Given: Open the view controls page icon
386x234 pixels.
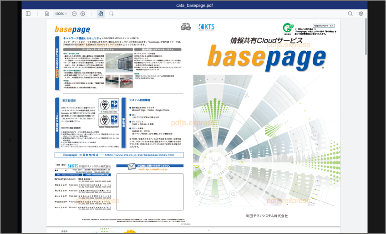Looking at the screenshot, I should [x=47, y=14].
